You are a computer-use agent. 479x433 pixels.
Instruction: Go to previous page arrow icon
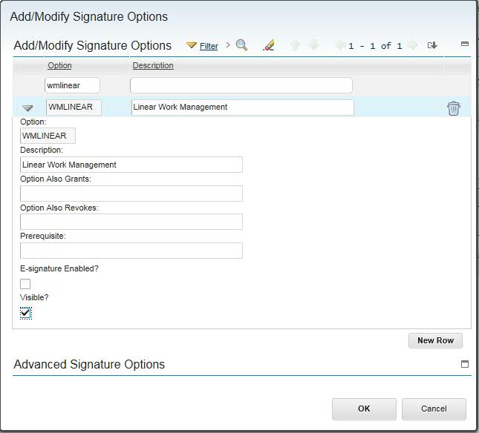pyautogui.click(x=340, y=45)
